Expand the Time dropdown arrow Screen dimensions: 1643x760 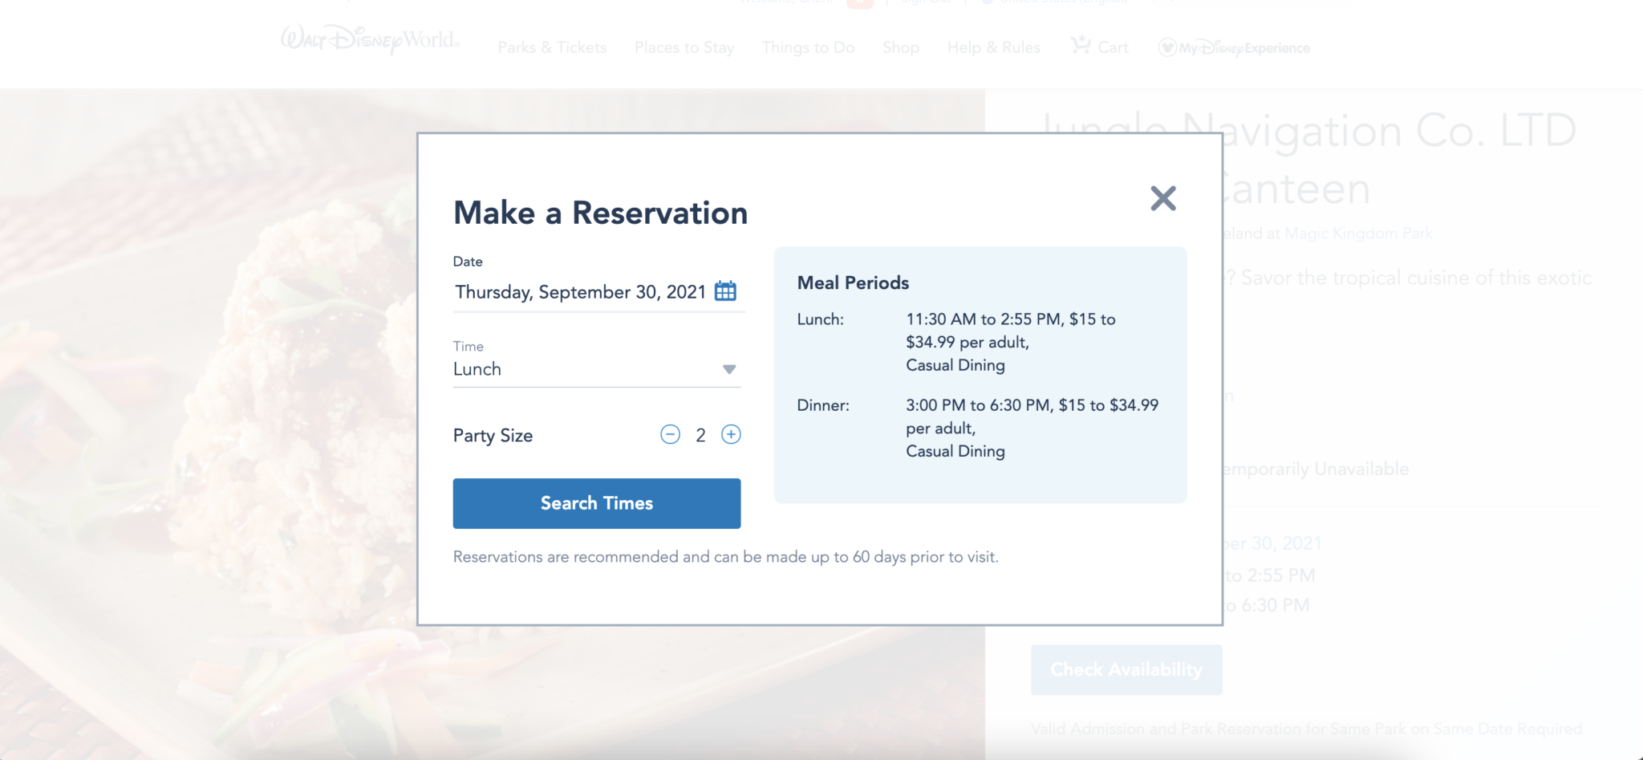point(728,370)
